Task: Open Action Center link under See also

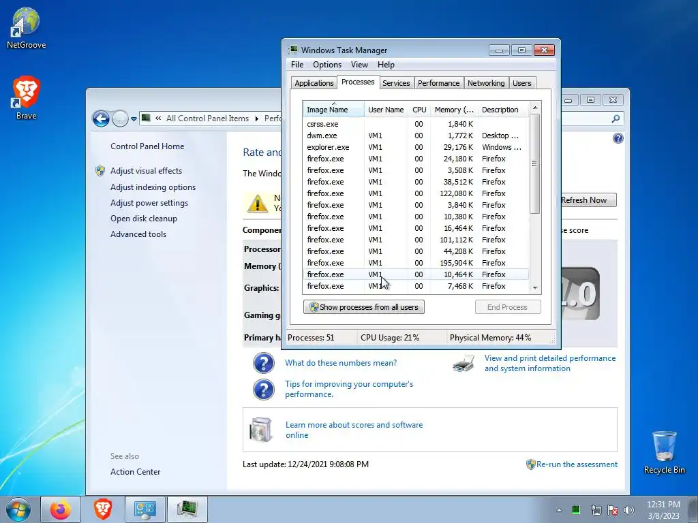Action: (136, 472)
